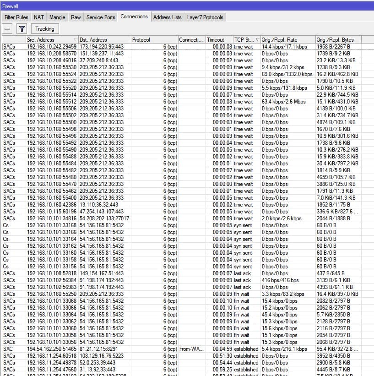Open the Service Ports tab
This screenshot has height=376, width=374.
pos(101,17)
